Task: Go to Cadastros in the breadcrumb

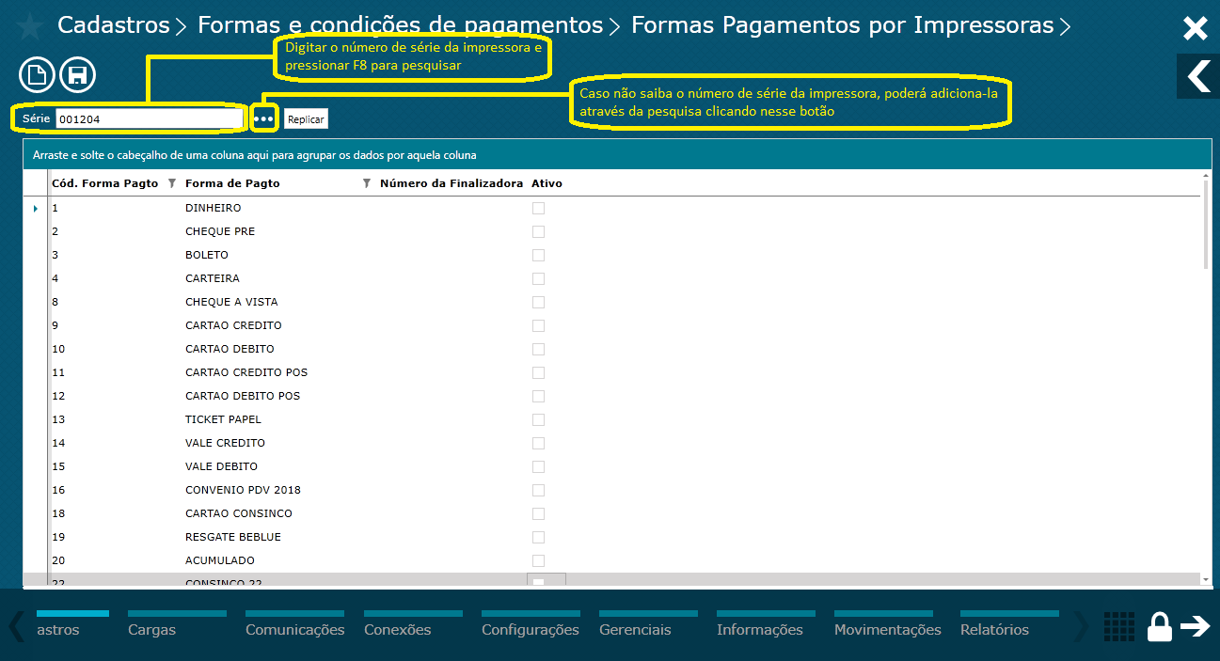Action: click(x=114, y=25)
